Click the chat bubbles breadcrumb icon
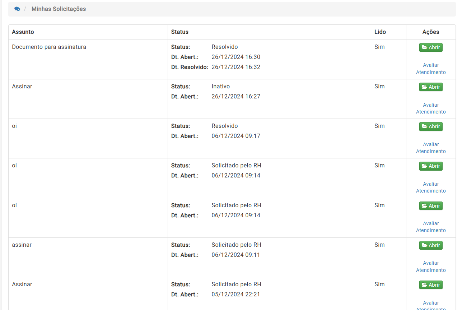 click(17, 9)
